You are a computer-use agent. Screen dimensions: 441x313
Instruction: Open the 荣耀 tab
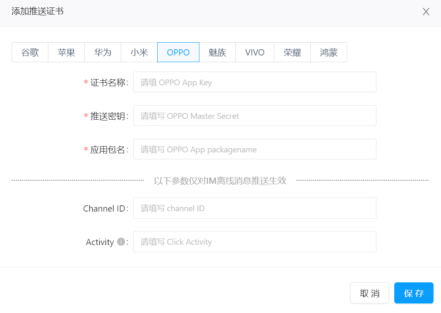[x=292, y=53]
